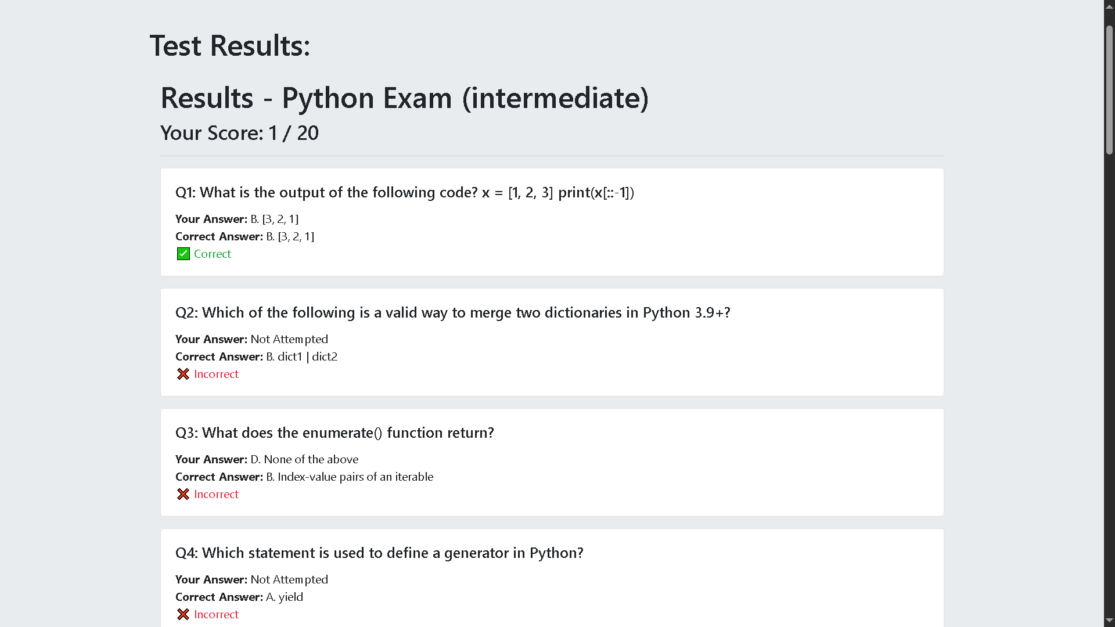Click the Q3 enumerate() question text

click(x=334, y=433)
